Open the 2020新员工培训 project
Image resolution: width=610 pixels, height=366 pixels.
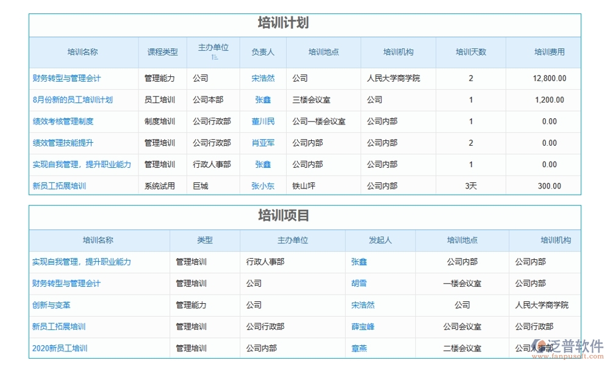click(x=60, y=348)
